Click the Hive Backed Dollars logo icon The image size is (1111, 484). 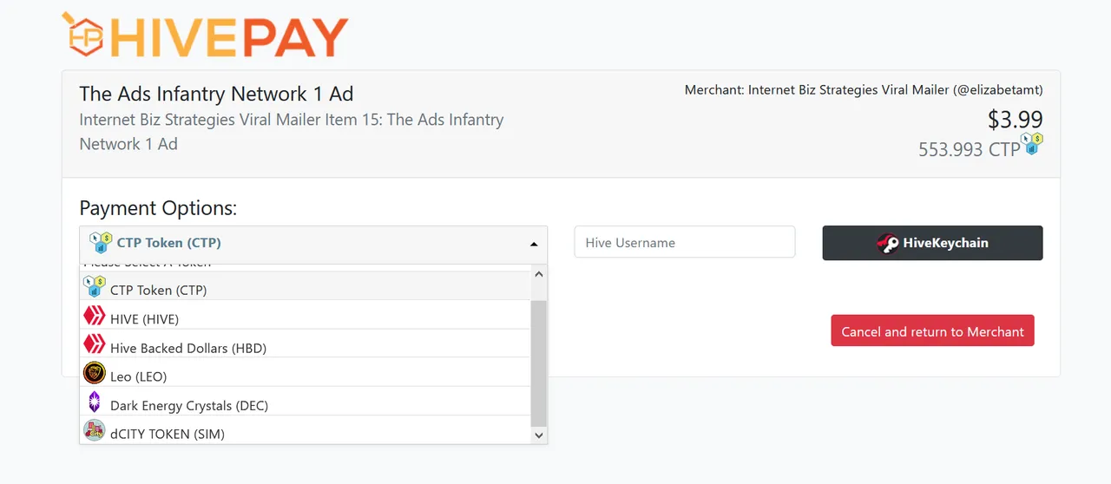pyautogui.click(x=94, y=344)
